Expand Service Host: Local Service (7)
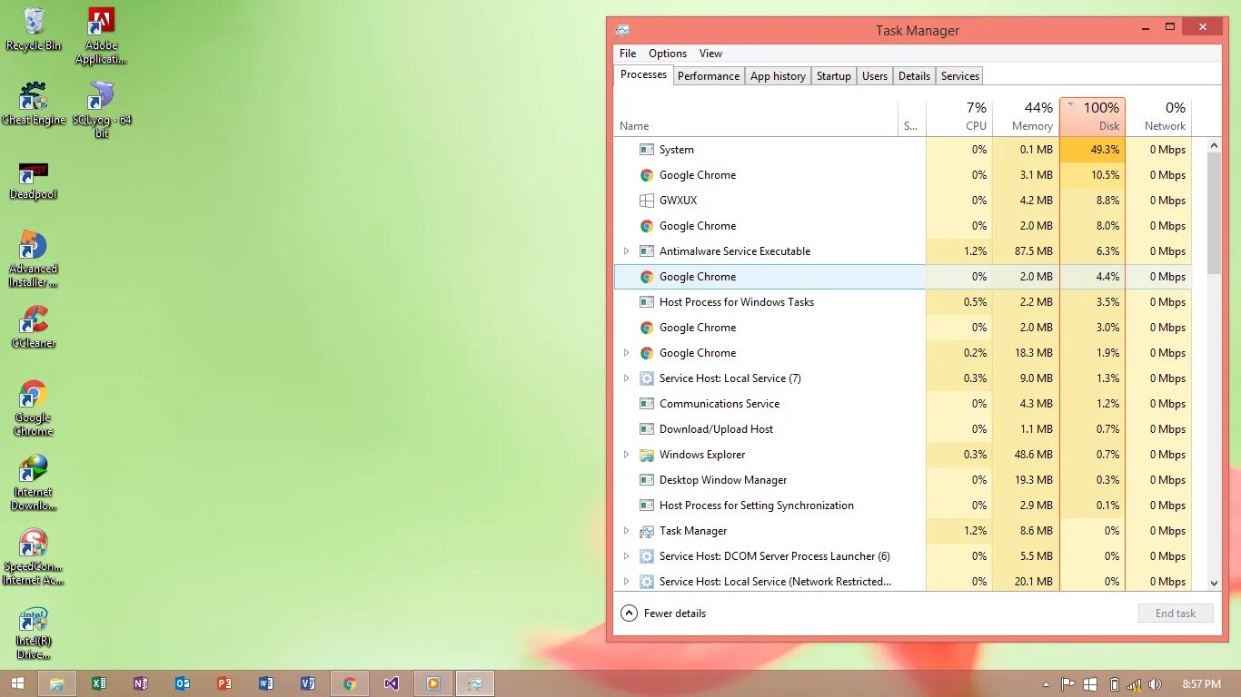The width and height of the screenshot is (1241, 697). click(626, 378)
